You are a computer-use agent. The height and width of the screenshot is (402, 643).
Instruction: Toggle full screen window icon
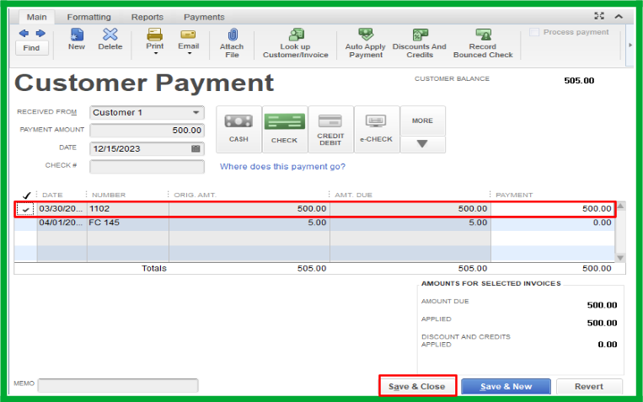(x=599, y=16)
